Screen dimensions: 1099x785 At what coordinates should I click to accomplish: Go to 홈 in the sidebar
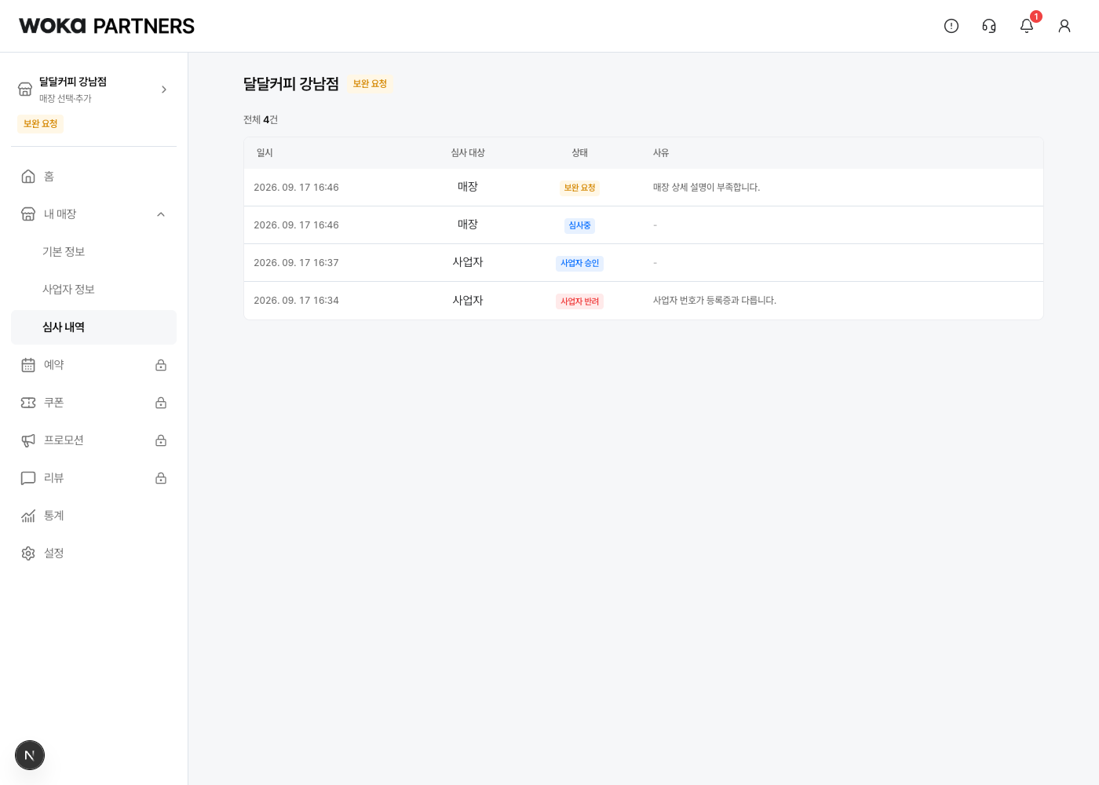coord(93,177)
